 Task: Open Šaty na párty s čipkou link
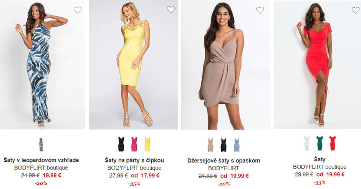134,160
